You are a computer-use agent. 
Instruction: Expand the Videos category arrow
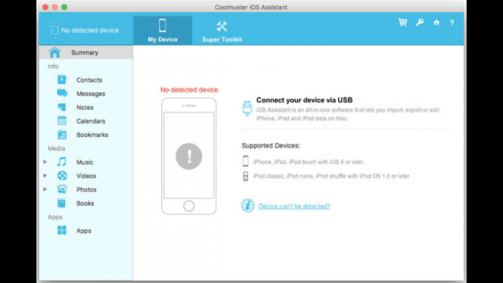click(x=45, y=176)
